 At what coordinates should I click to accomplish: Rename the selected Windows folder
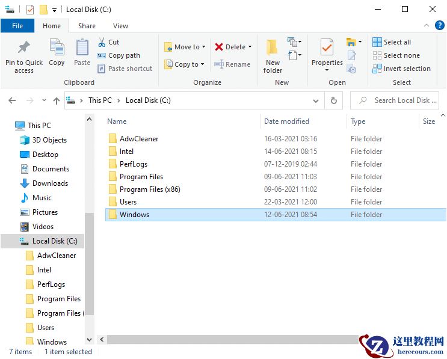pos(232,64)
